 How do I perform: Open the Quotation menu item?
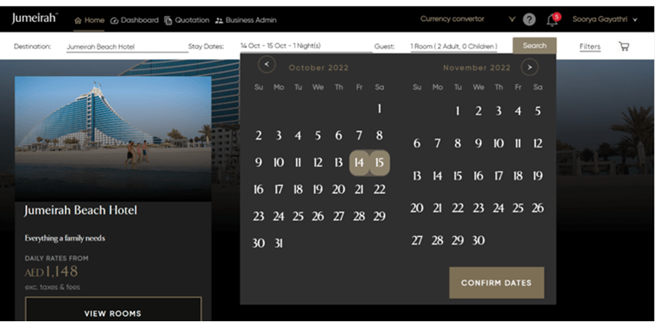pyautogui.click(x=187, y=20)
